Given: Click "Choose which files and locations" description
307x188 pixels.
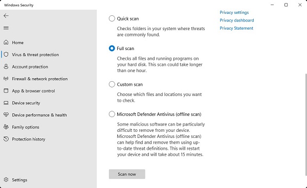Looking at the screenshot, I should (x=159, y=98).
